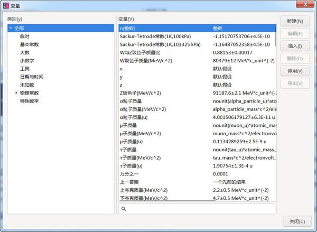
Task: Select the 万分之一 variable row
Action: coord(197,174)
